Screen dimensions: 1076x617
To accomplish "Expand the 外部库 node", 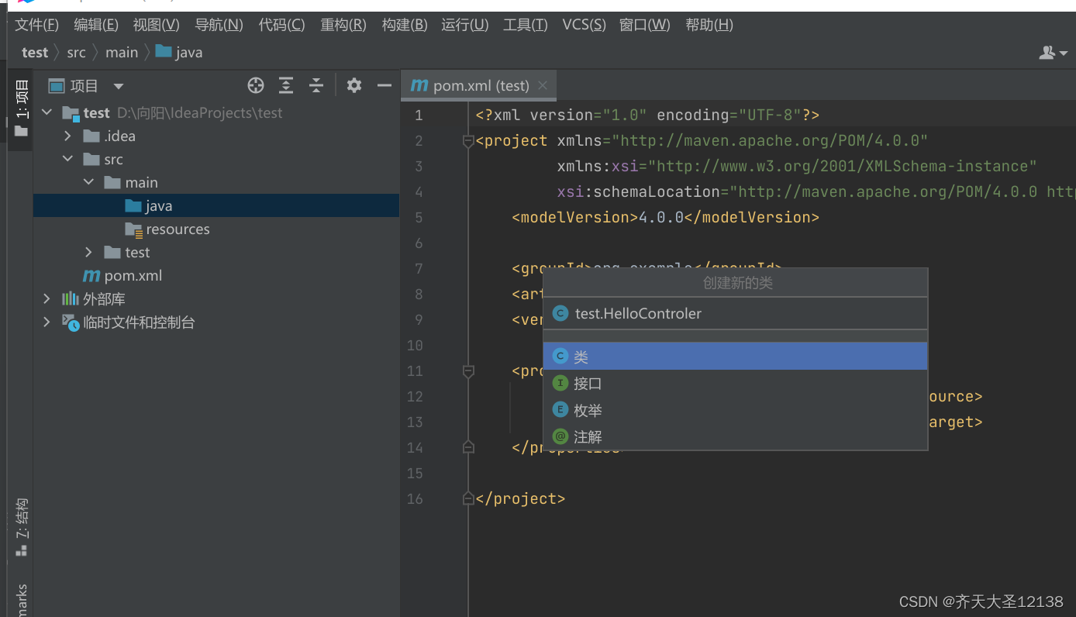I will pos(47,298).
